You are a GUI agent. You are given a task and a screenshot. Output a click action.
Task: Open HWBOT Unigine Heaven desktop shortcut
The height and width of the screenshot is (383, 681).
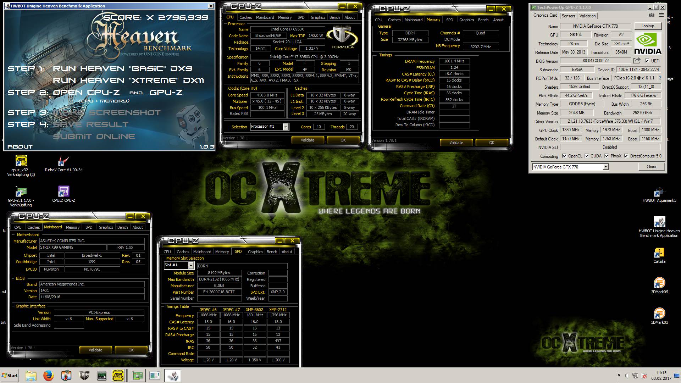(x=659, y=227)
